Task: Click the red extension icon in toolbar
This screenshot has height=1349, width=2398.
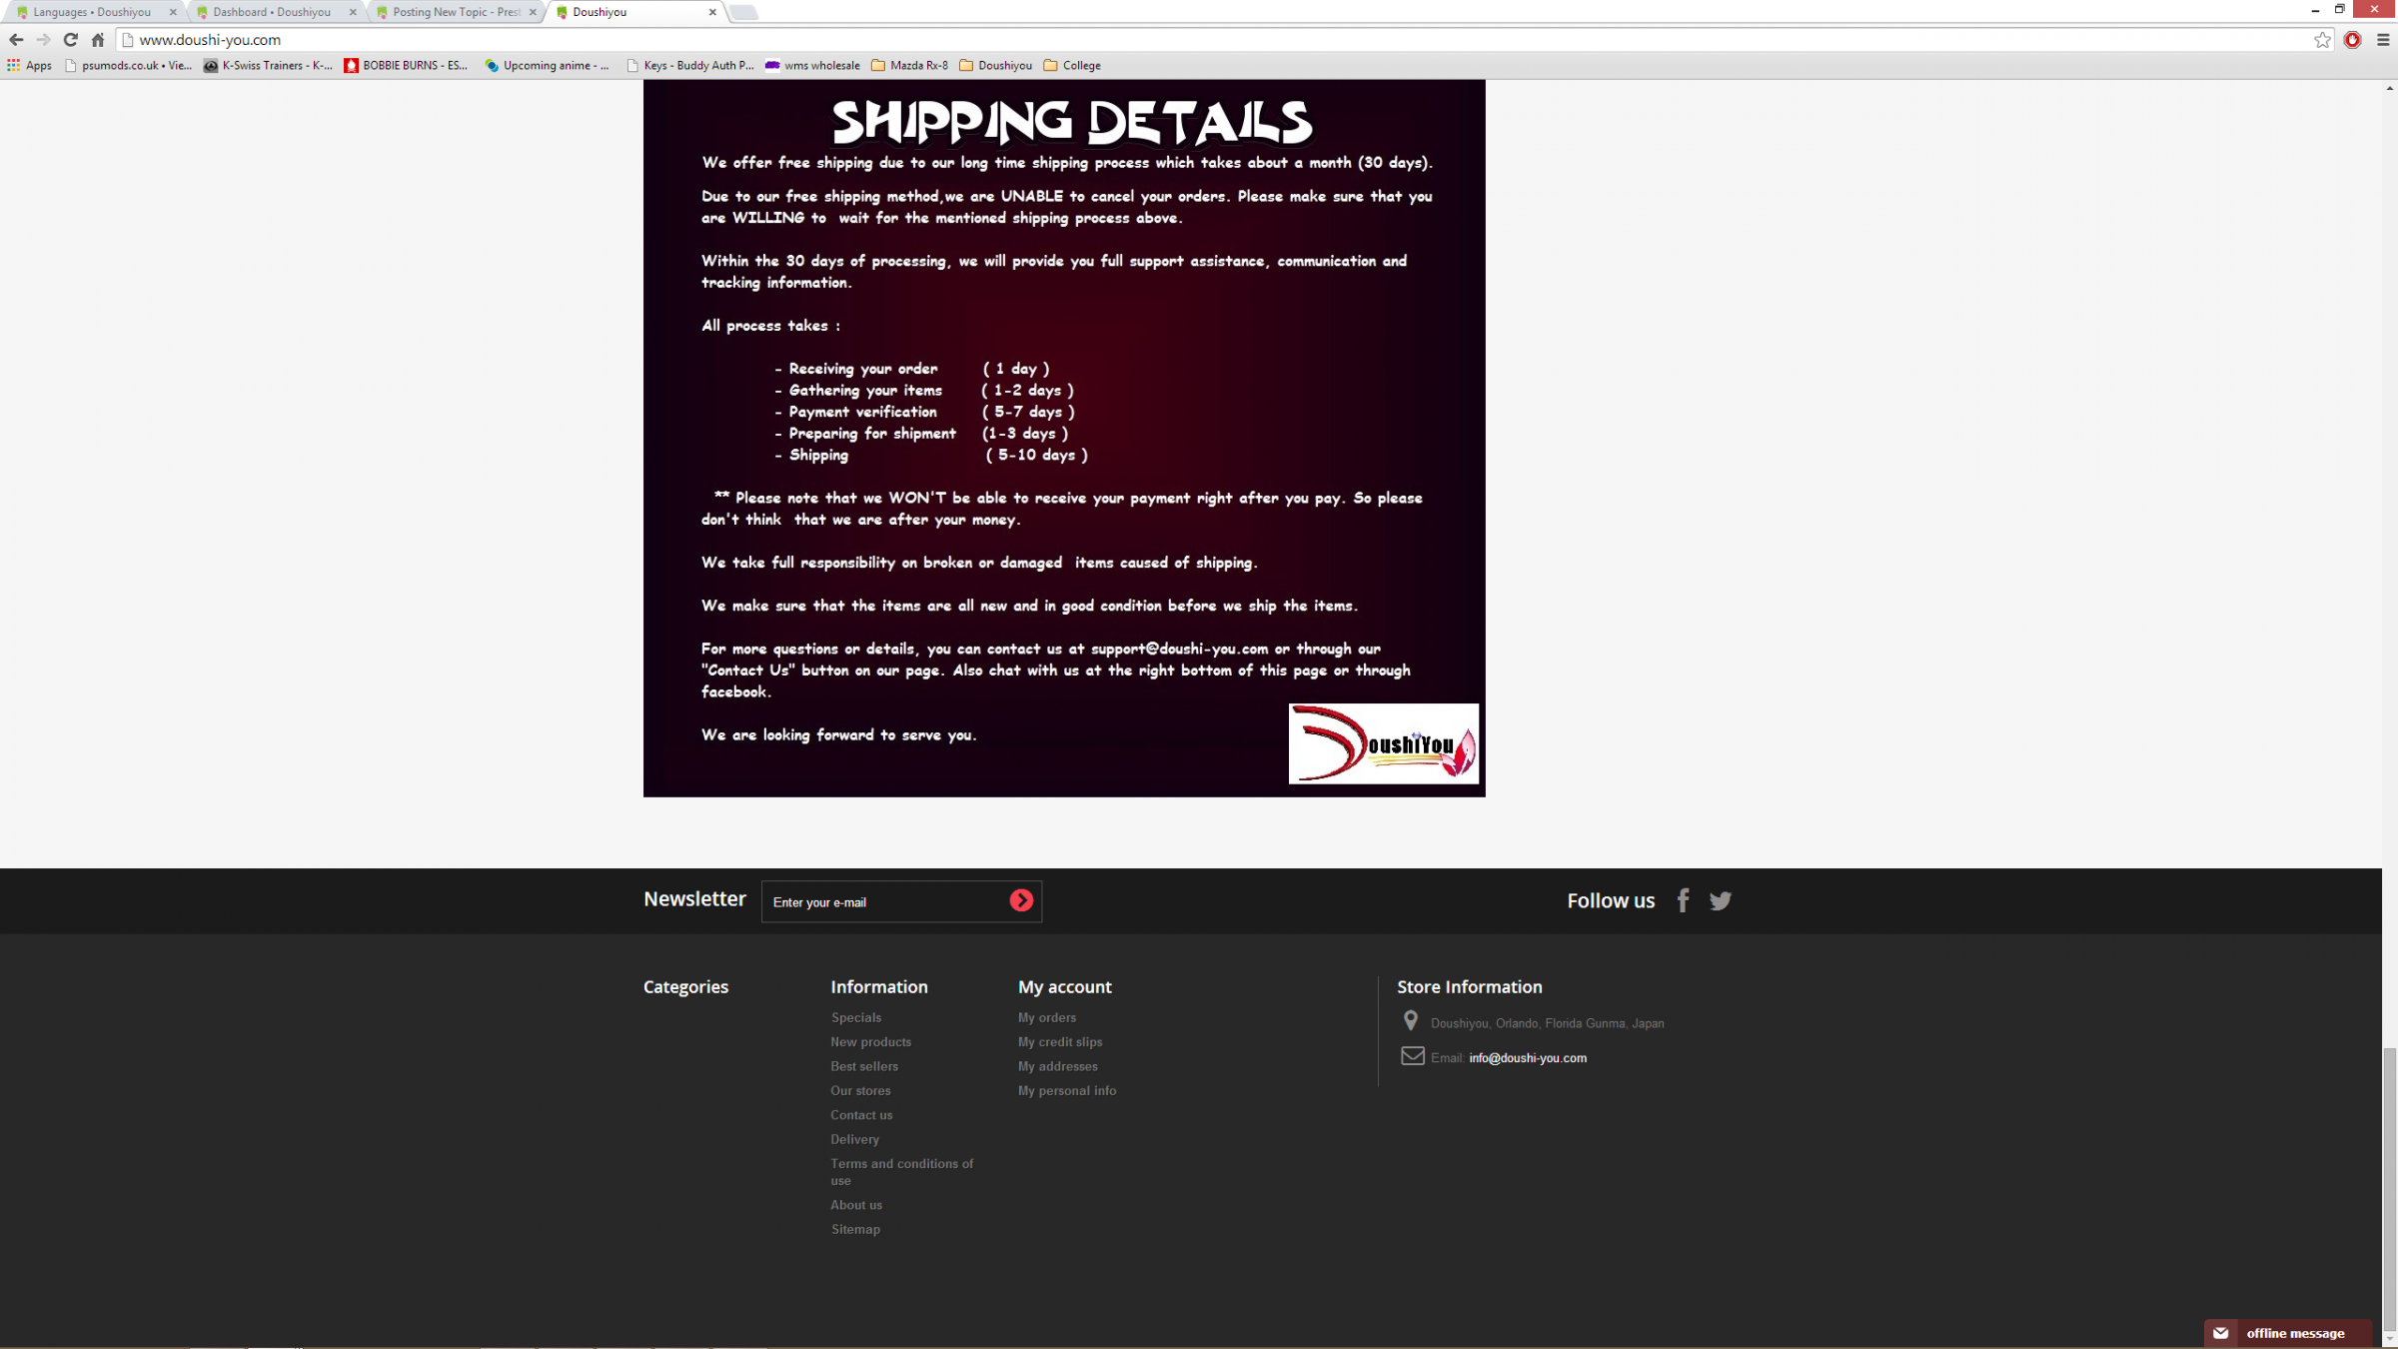Action: coord(2353,40)
